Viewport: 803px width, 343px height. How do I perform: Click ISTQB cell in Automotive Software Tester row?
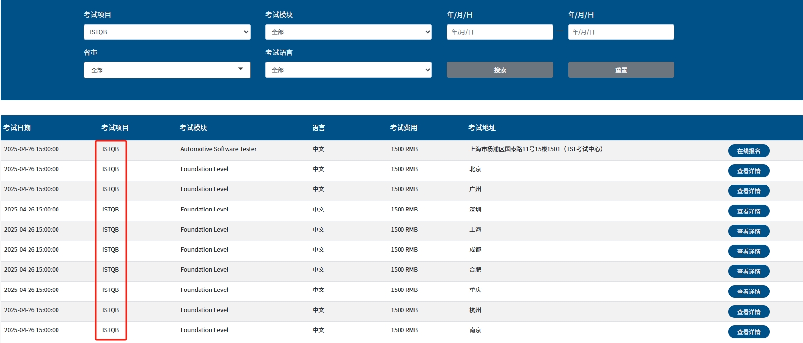coord(111,149)
